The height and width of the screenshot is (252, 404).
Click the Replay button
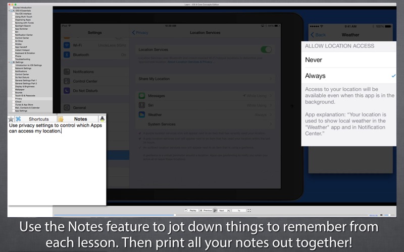click(191, 210)
